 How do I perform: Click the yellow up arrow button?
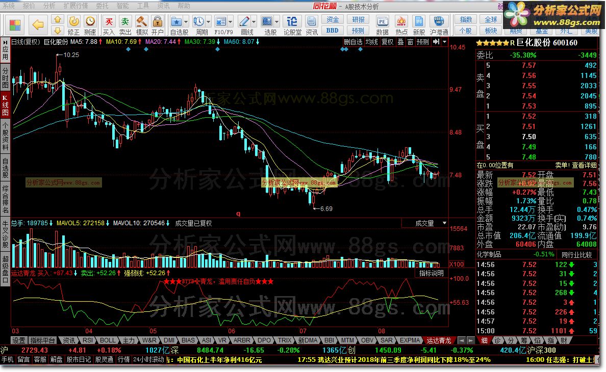coord(57,19)
